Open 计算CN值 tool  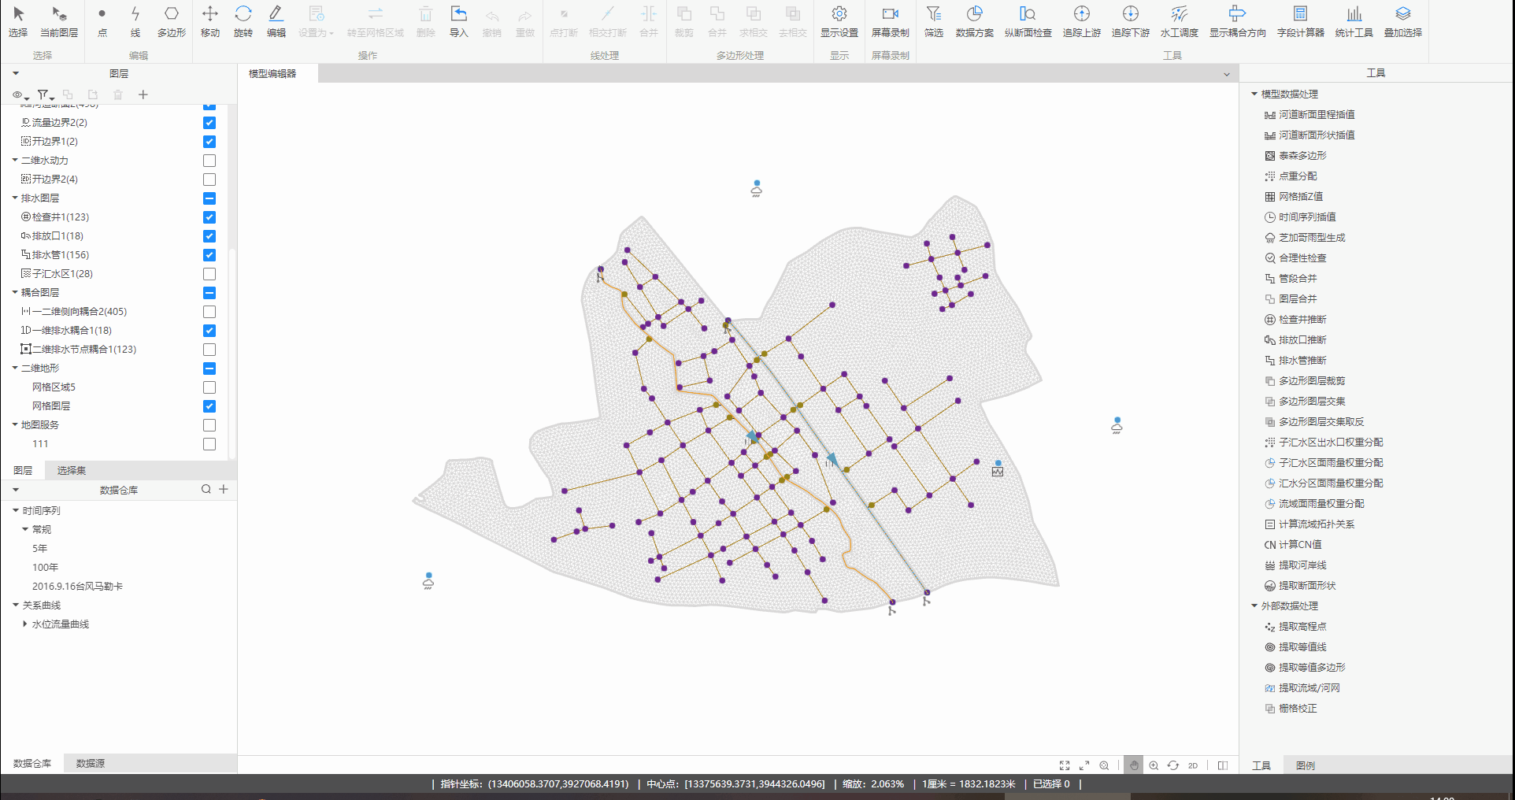(1293, 544)
